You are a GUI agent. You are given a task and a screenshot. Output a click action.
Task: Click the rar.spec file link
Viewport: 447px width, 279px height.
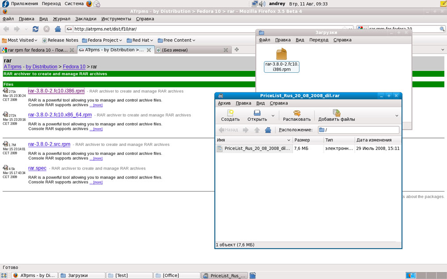coord(37,168)
